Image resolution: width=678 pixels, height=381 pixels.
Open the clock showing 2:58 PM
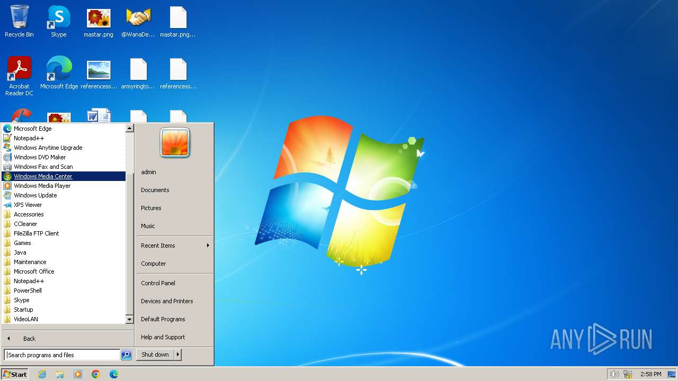650,374
